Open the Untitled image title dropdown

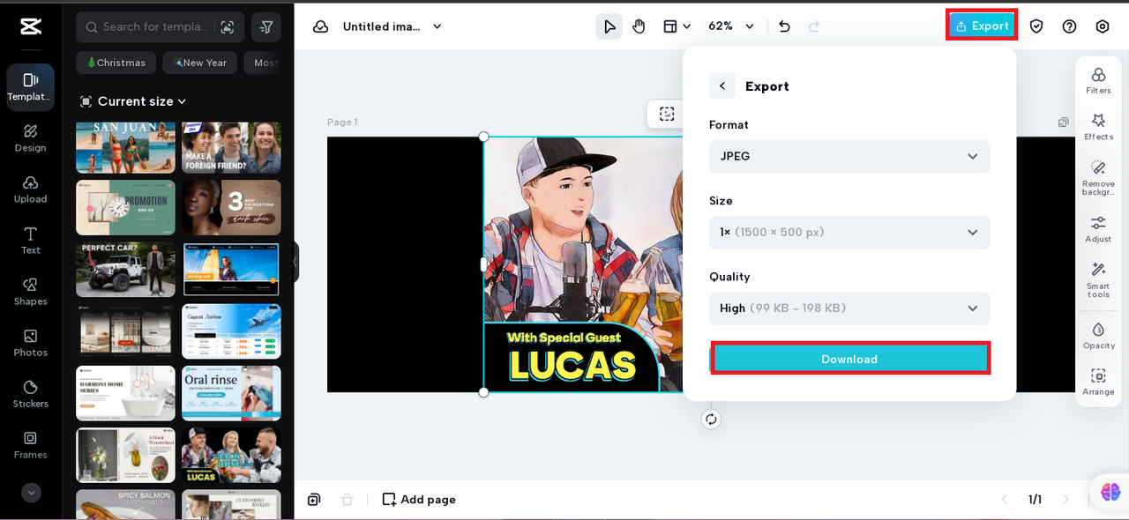(393, 26)
